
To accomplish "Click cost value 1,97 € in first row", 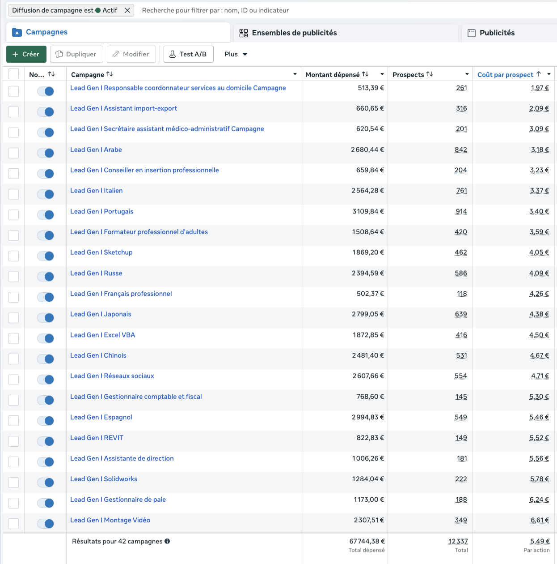I will click(540, 88).
